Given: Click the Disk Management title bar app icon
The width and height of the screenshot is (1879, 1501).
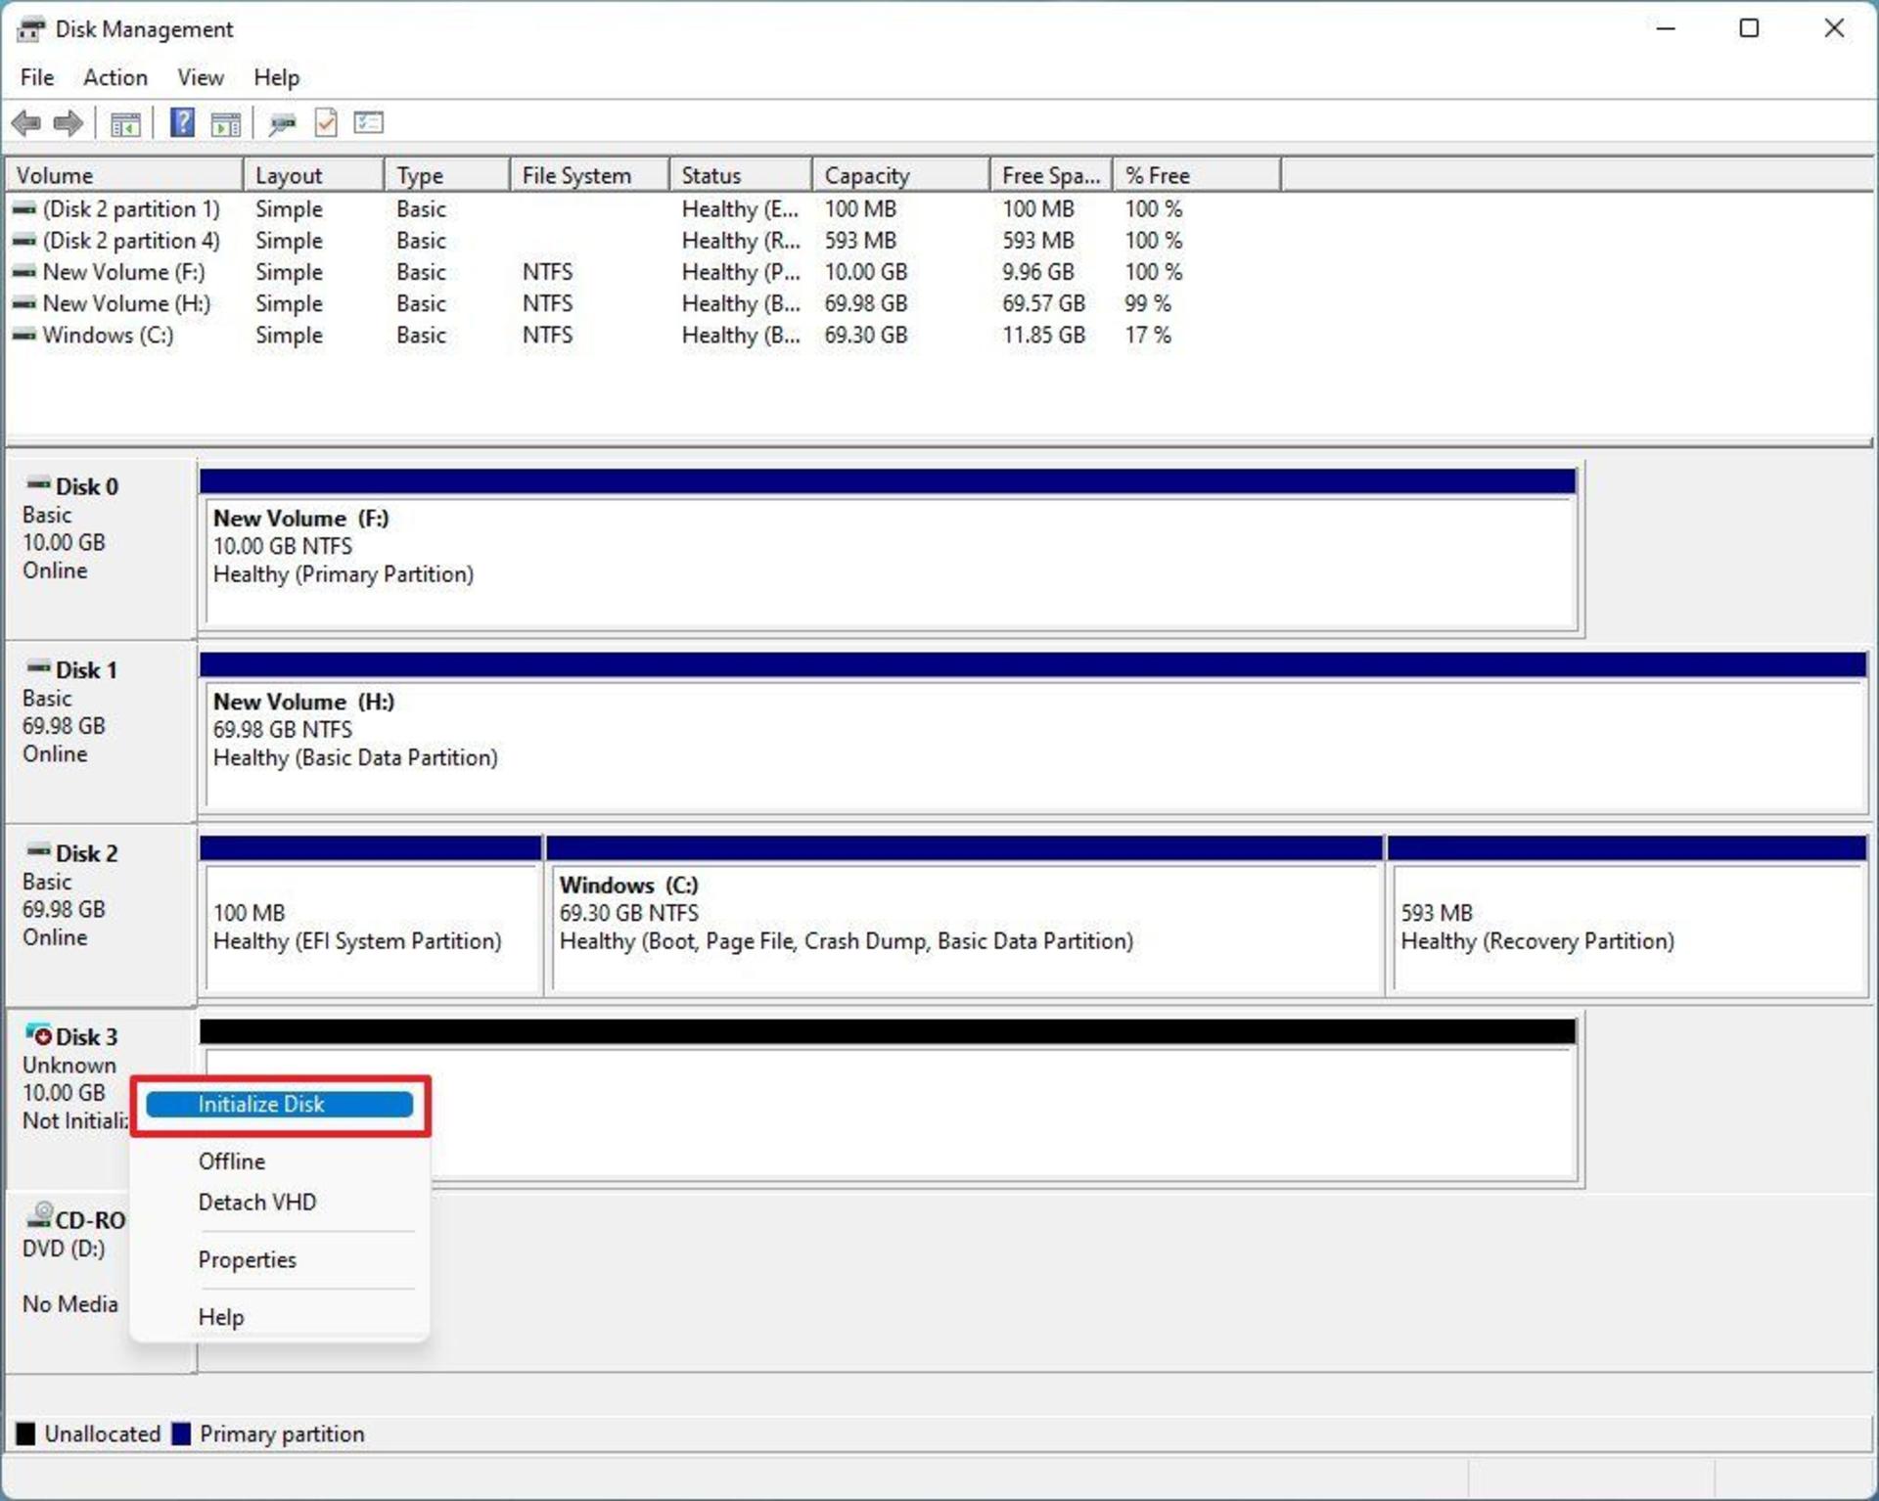Looking at the screenshot, I should (x=30, y=29).
